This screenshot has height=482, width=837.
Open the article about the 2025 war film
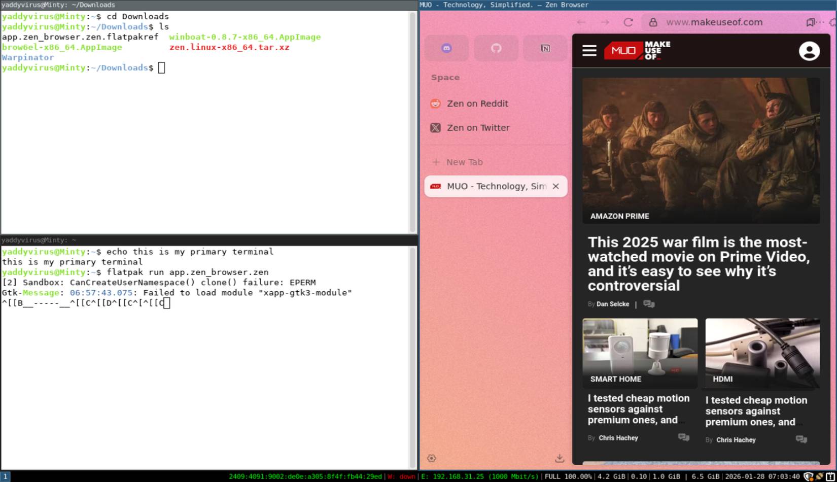[x=699, y=264]
